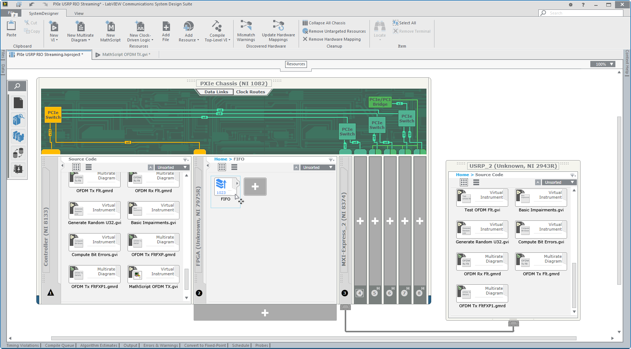This screenshot has width=631, height=349.
Task: Select the chassis modules palette icon
Action: pos(18,136)
